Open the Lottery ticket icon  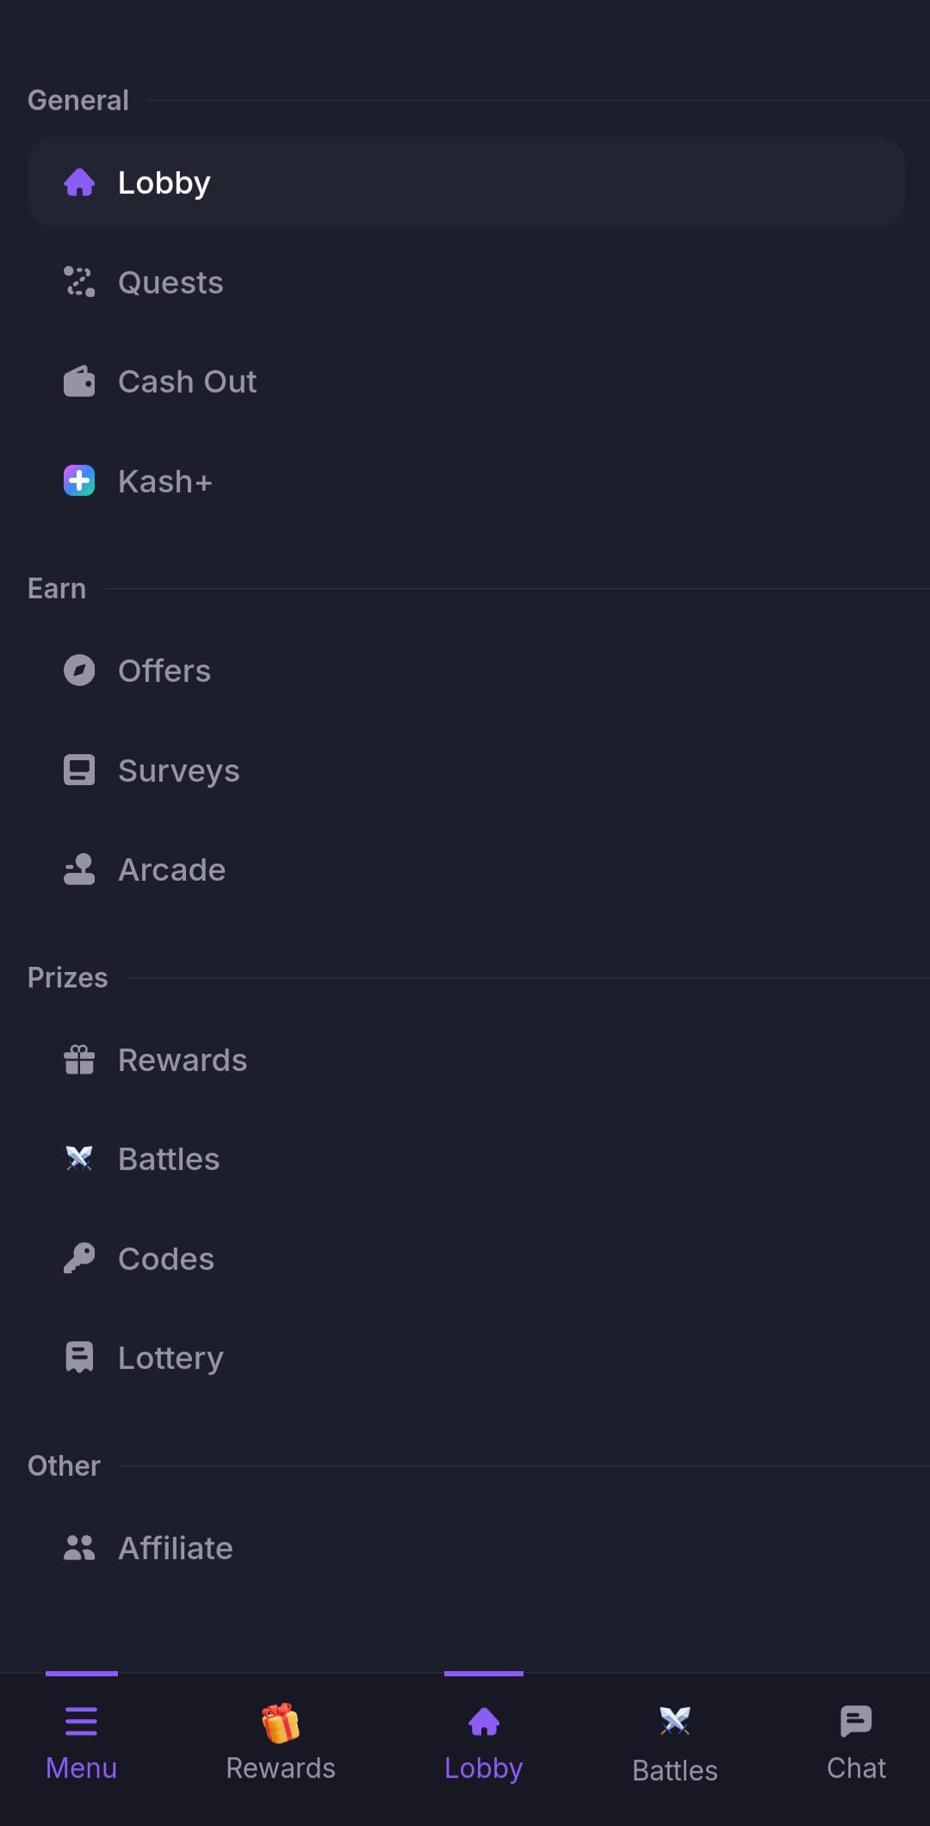(79, 1358)
